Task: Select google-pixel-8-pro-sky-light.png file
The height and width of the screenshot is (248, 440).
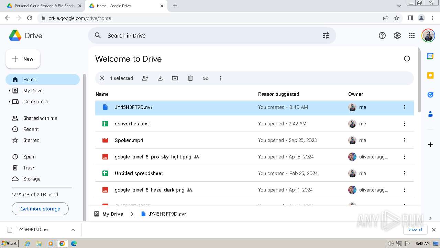Action: (254, 157)
